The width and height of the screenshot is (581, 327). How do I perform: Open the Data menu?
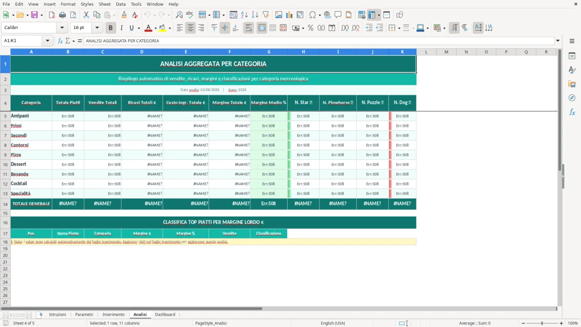pyautogui.click(x=121, y=4)
